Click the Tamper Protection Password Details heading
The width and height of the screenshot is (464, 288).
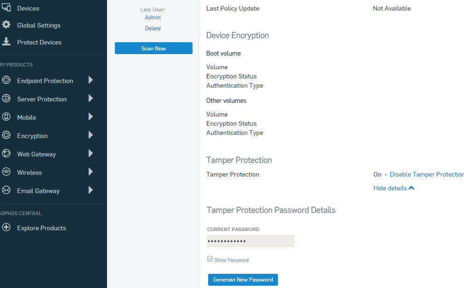coord(271,210)
